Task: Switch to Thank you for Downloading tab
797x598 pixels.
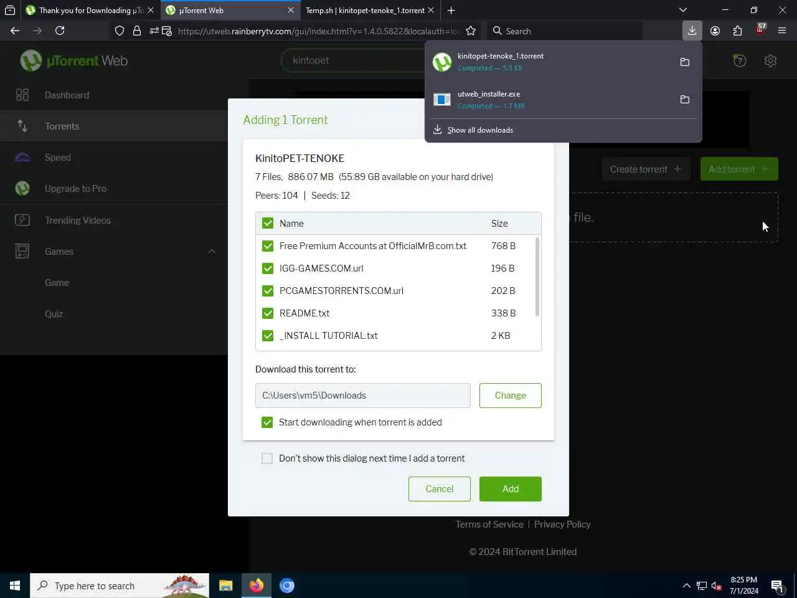Action: [90, 10]
